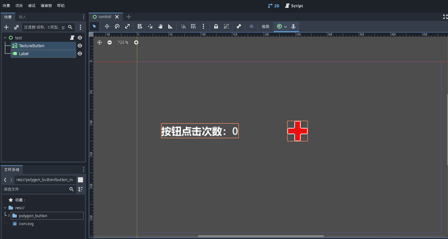This screenshot has height=239, width=448.
Task: Hide the TextureButton node
Action: pyautogui.click(x=80, y=46)
